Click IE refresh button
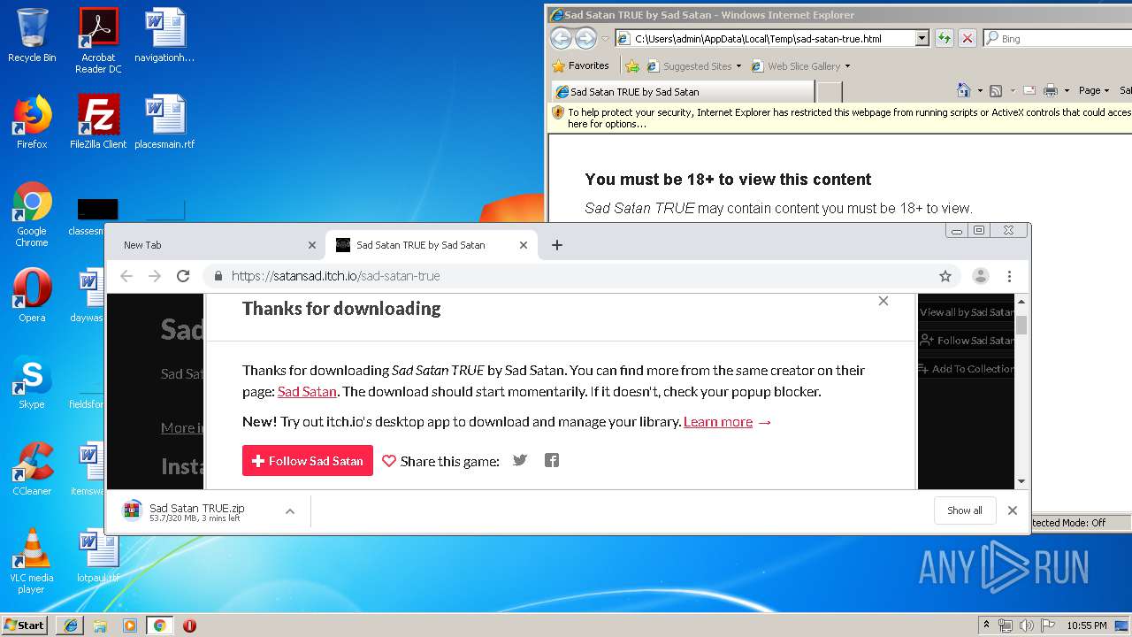 point(944,38)
